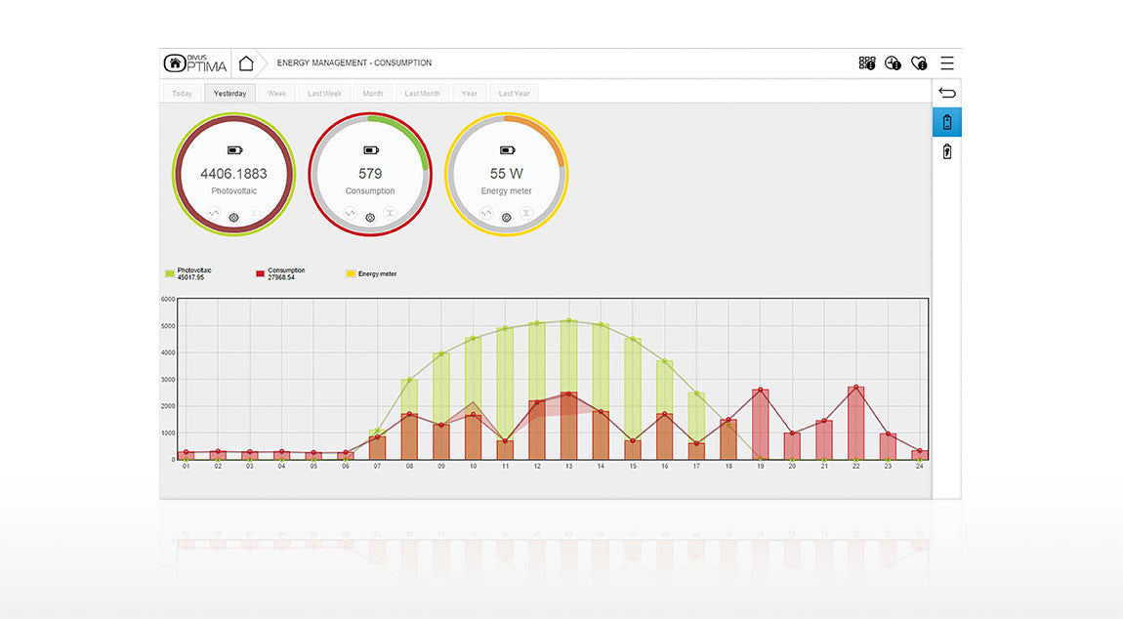Select the highlighted battery consumption sidebar icon
Viewport: 1123px width, 619px height.
pos(947,122)
